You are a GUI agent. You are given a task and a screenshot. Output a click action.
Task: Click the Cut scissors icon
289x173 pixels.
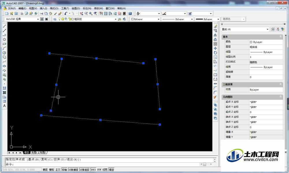point(41,14)
